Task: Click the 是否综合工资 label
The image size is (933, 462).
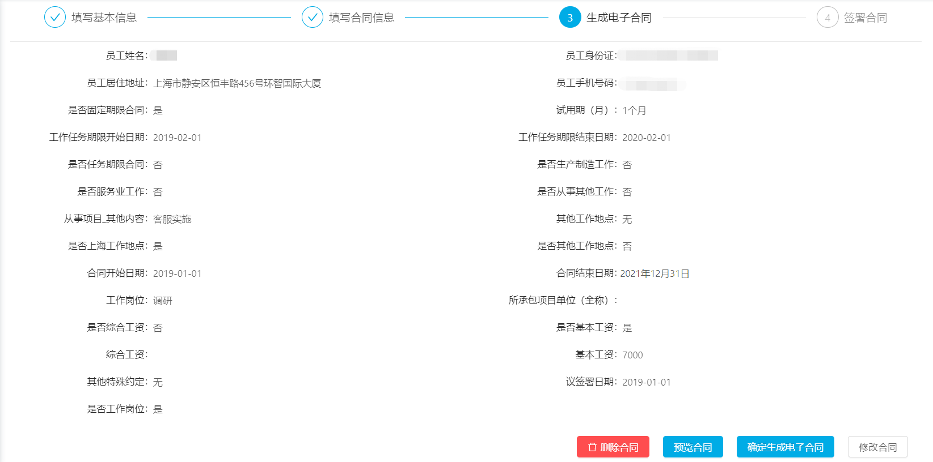Action: [117, 328]
